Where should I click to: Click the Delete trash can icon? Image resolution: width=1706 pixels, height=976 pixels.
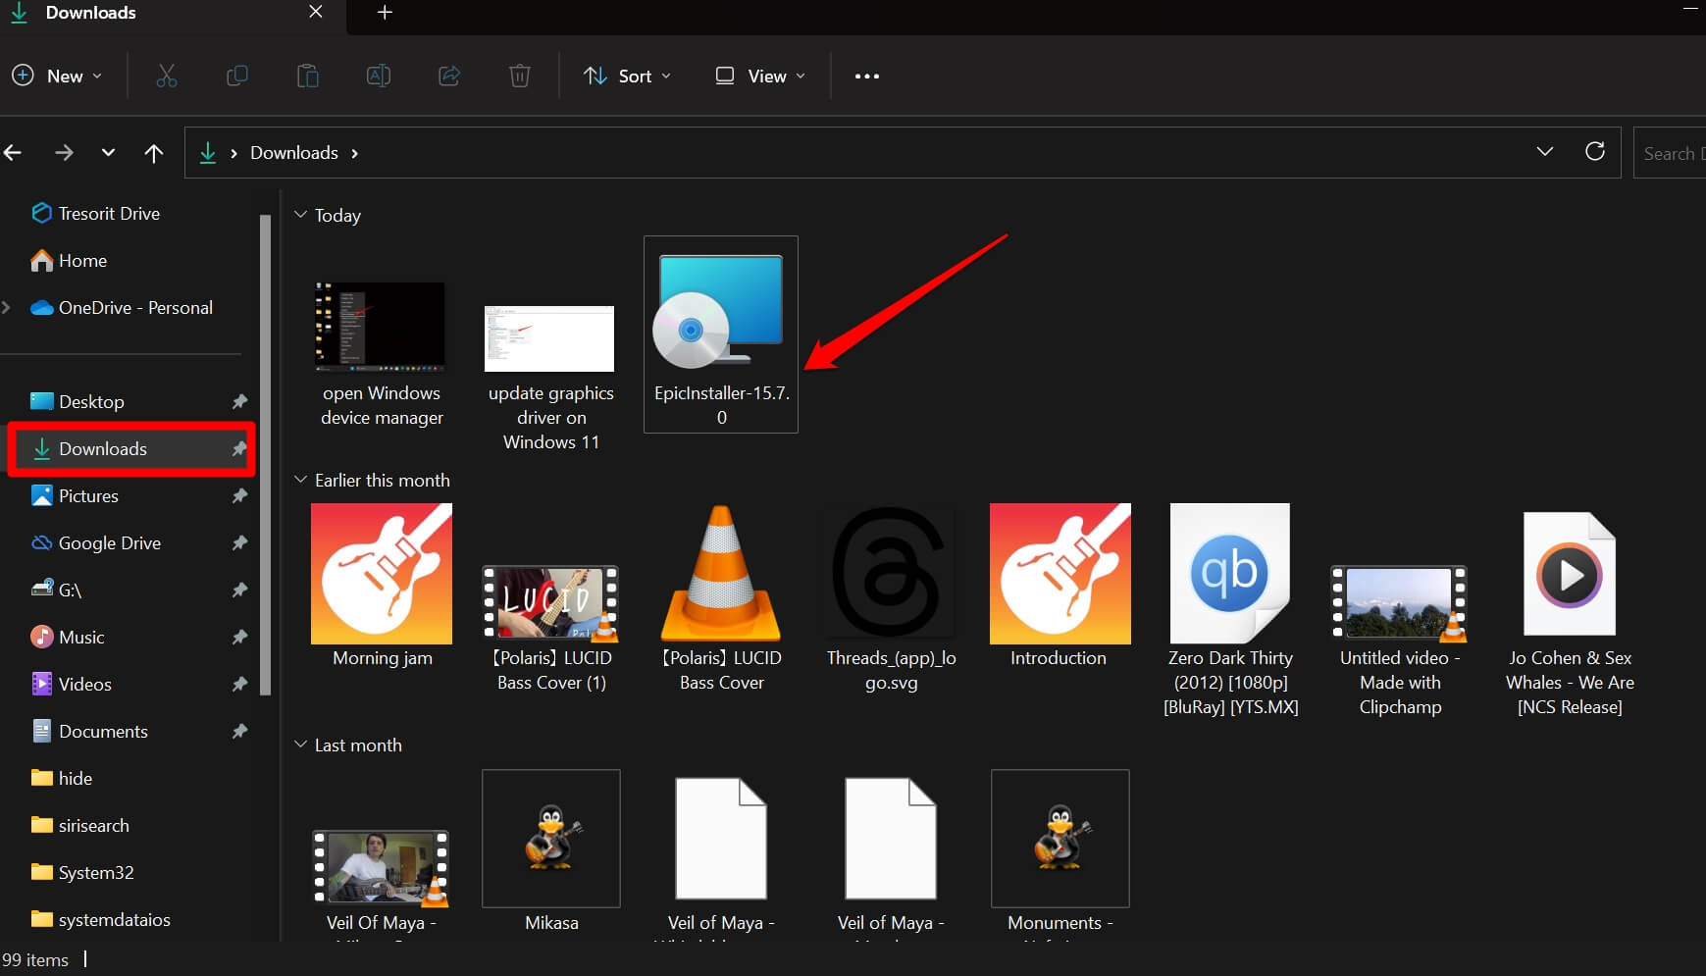click(x=520, y=76)
